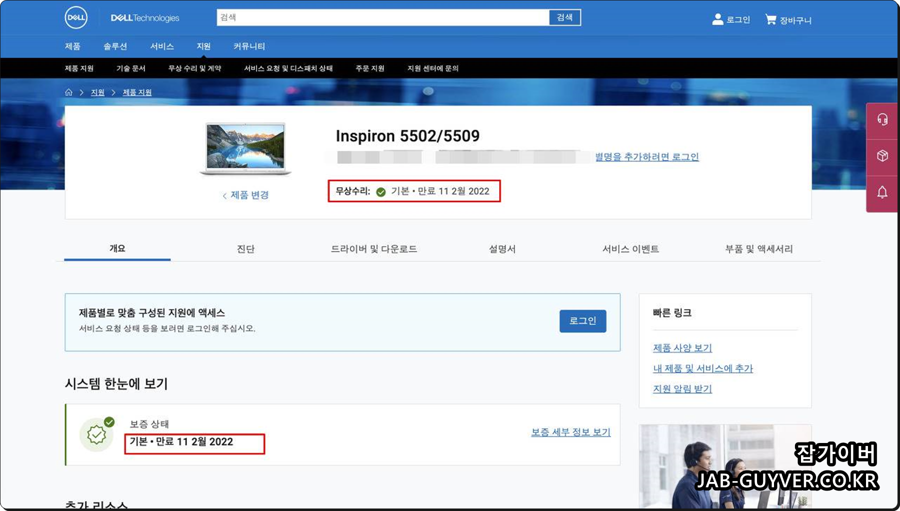900x511 pixels.
Task: Click the 시스템 한눈에 보기 heading
Action: pos(116,384)
